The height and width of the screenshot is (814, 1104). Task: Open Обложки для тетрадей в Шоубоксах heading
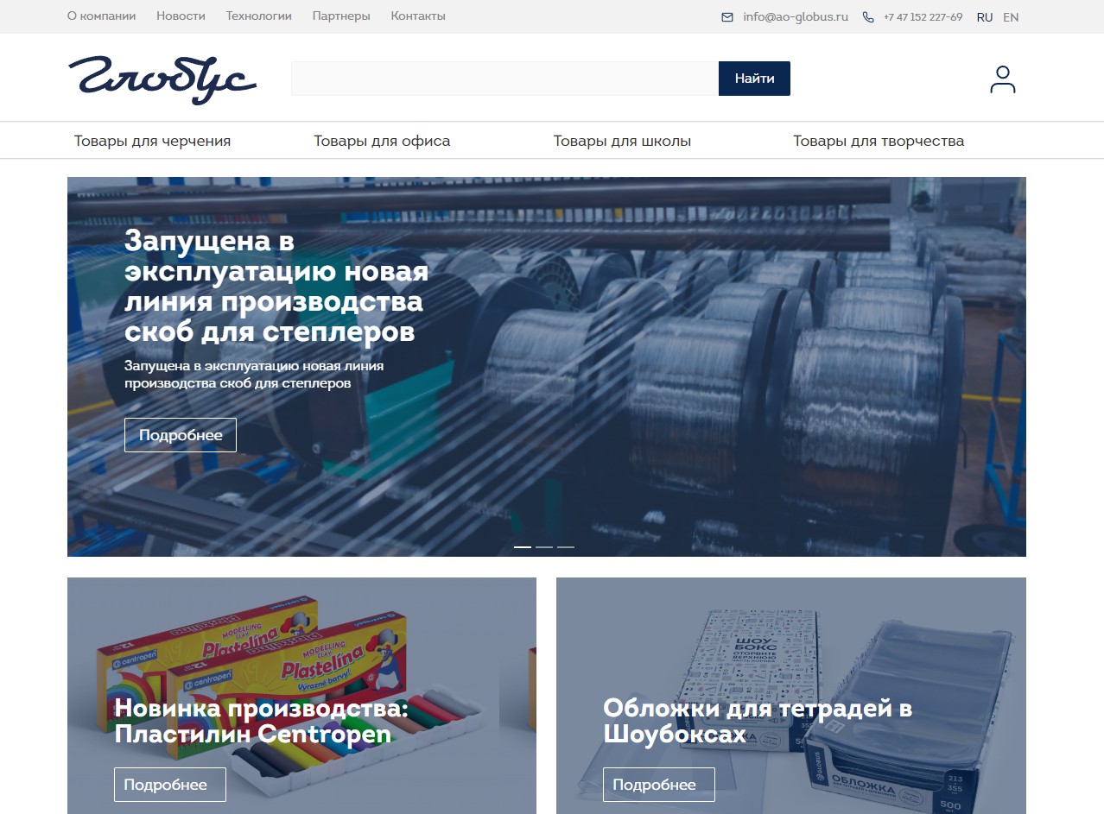tap(758, 722)
